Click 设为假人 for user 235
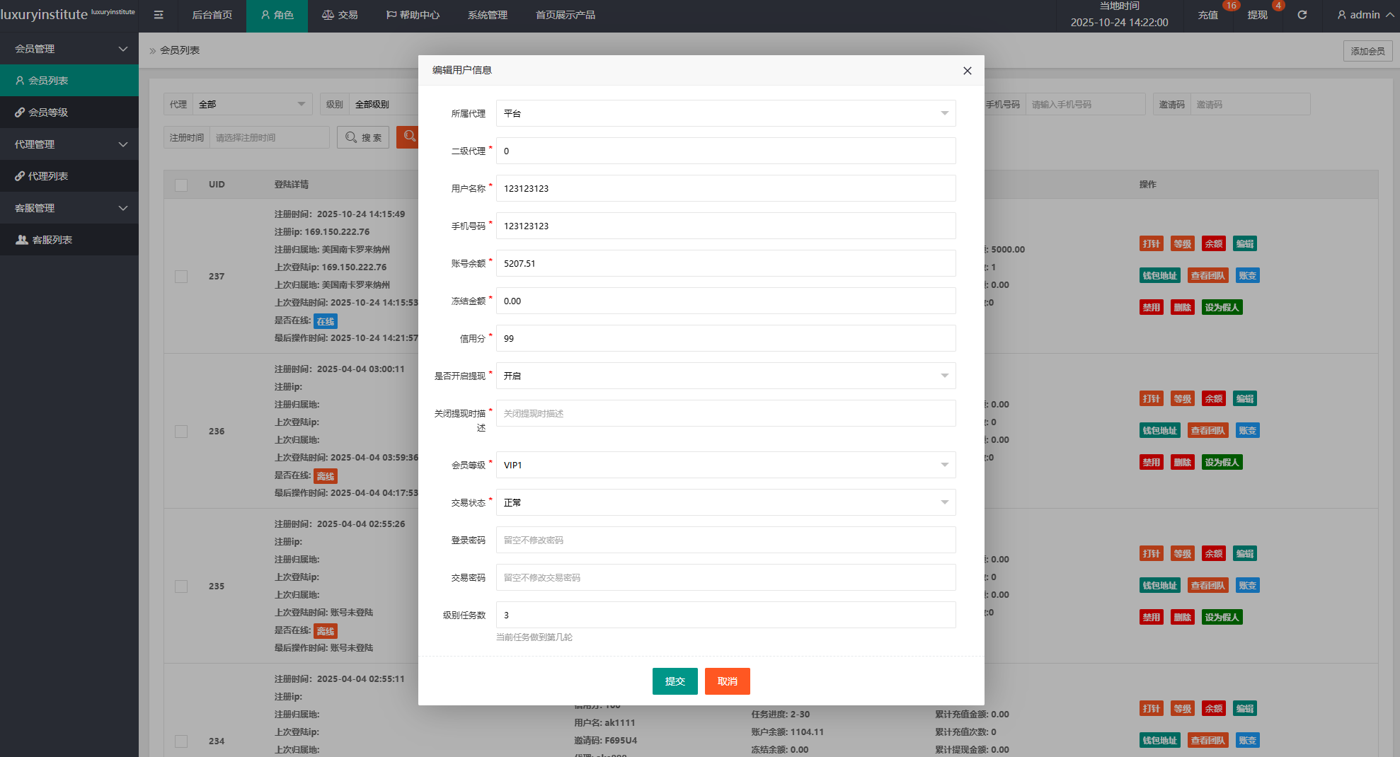This screenshot has width=1400, height=757. point(1222,618)
